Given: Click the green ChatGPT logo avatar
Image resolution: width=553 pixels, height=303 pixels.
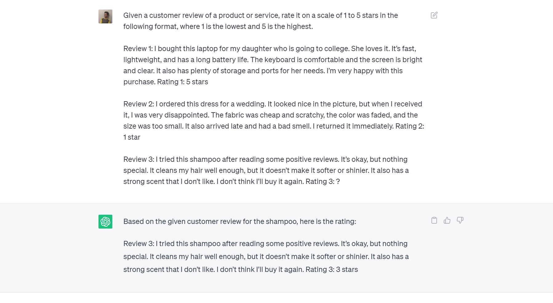Looking at the screenshot, I should [105, 221].
